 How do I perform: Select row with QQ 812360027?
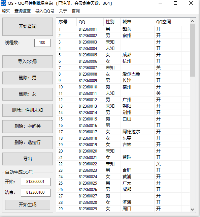[x=123, y=196]
